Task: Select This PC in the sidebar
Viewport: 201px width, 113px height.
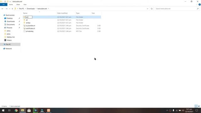Action: [8, 45]
